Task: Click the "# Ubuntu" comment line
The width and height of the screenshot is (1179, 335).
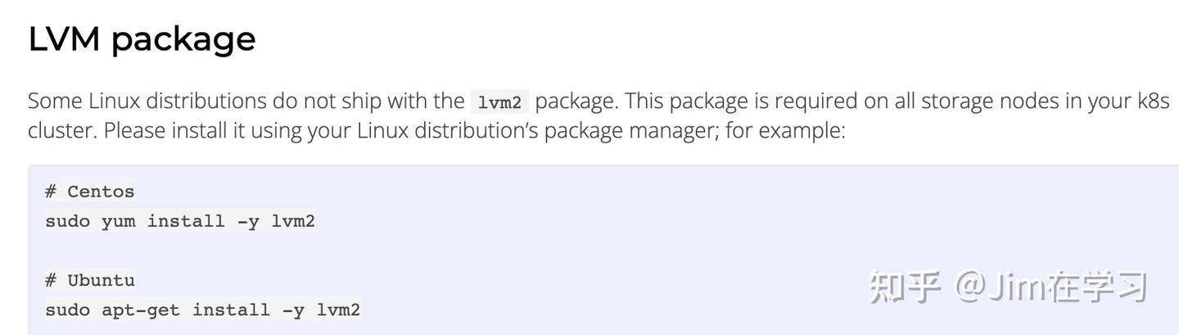Action: pos(89,280)
